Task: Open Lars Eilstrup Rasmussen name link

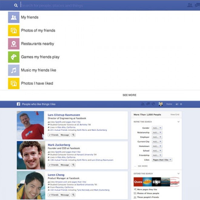Action: pyautogui.click(x=64, y=115)
